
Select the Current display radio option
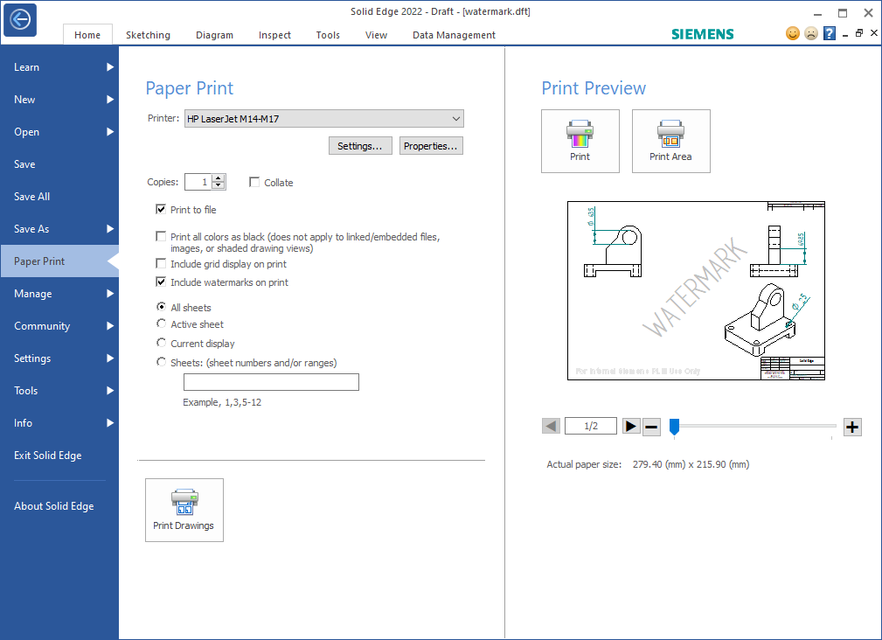point(162,343)
